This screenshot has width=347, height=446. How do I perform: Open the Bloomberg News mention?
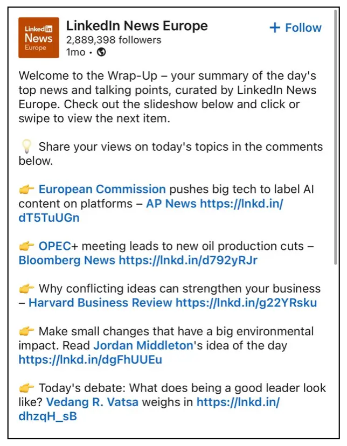[x=67, y=261]
